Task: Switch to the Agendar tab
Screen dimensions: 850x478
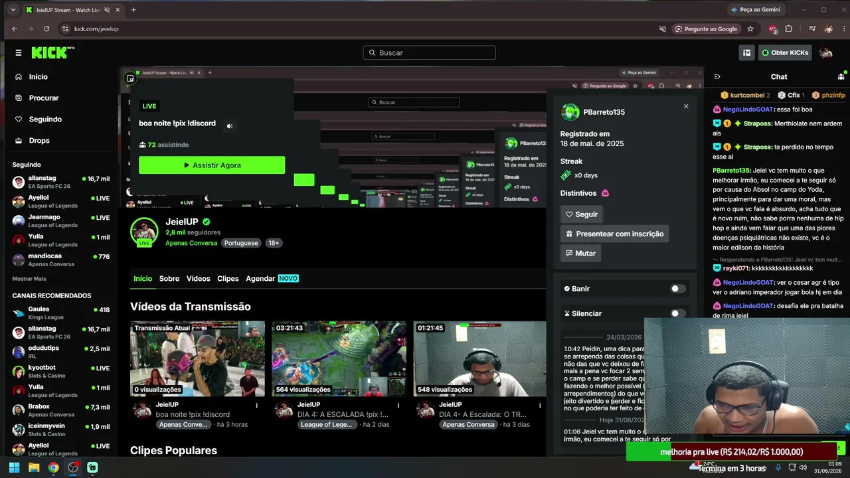Action: coord(272,279)
